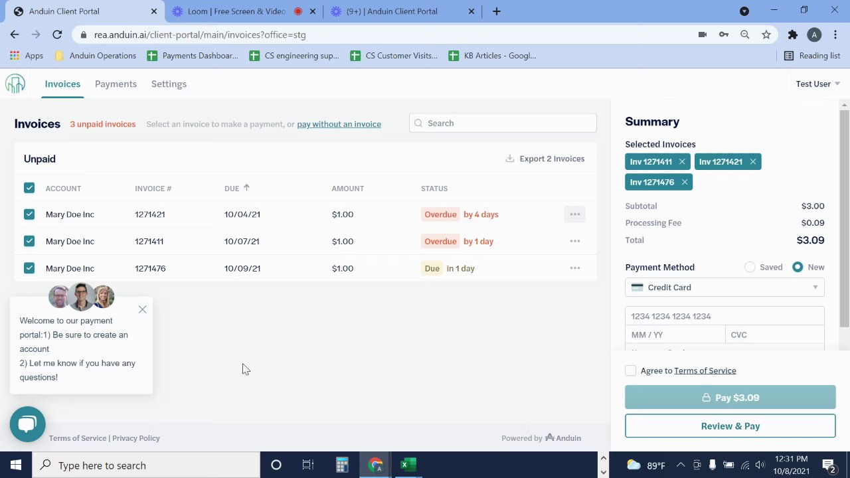Show hidden system tray icons
850x478 pixels.
point(681,465)
